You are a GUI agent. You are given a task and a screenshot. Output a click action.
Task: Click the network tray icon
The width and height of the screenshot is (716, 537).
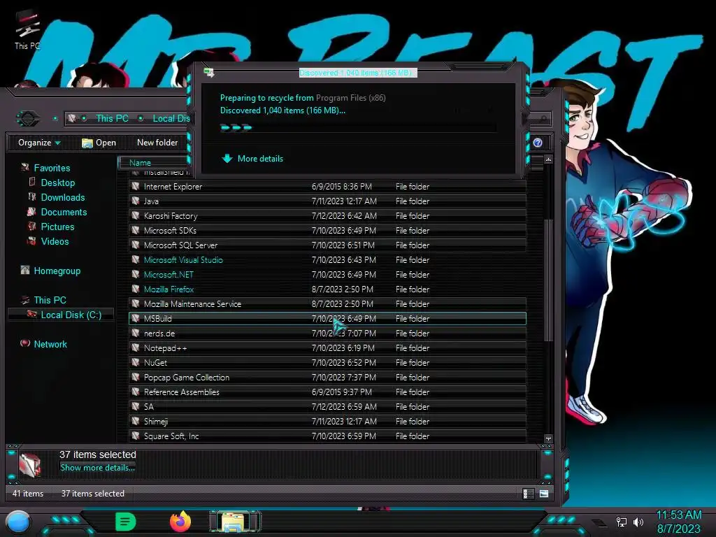(x=622, y=522)
